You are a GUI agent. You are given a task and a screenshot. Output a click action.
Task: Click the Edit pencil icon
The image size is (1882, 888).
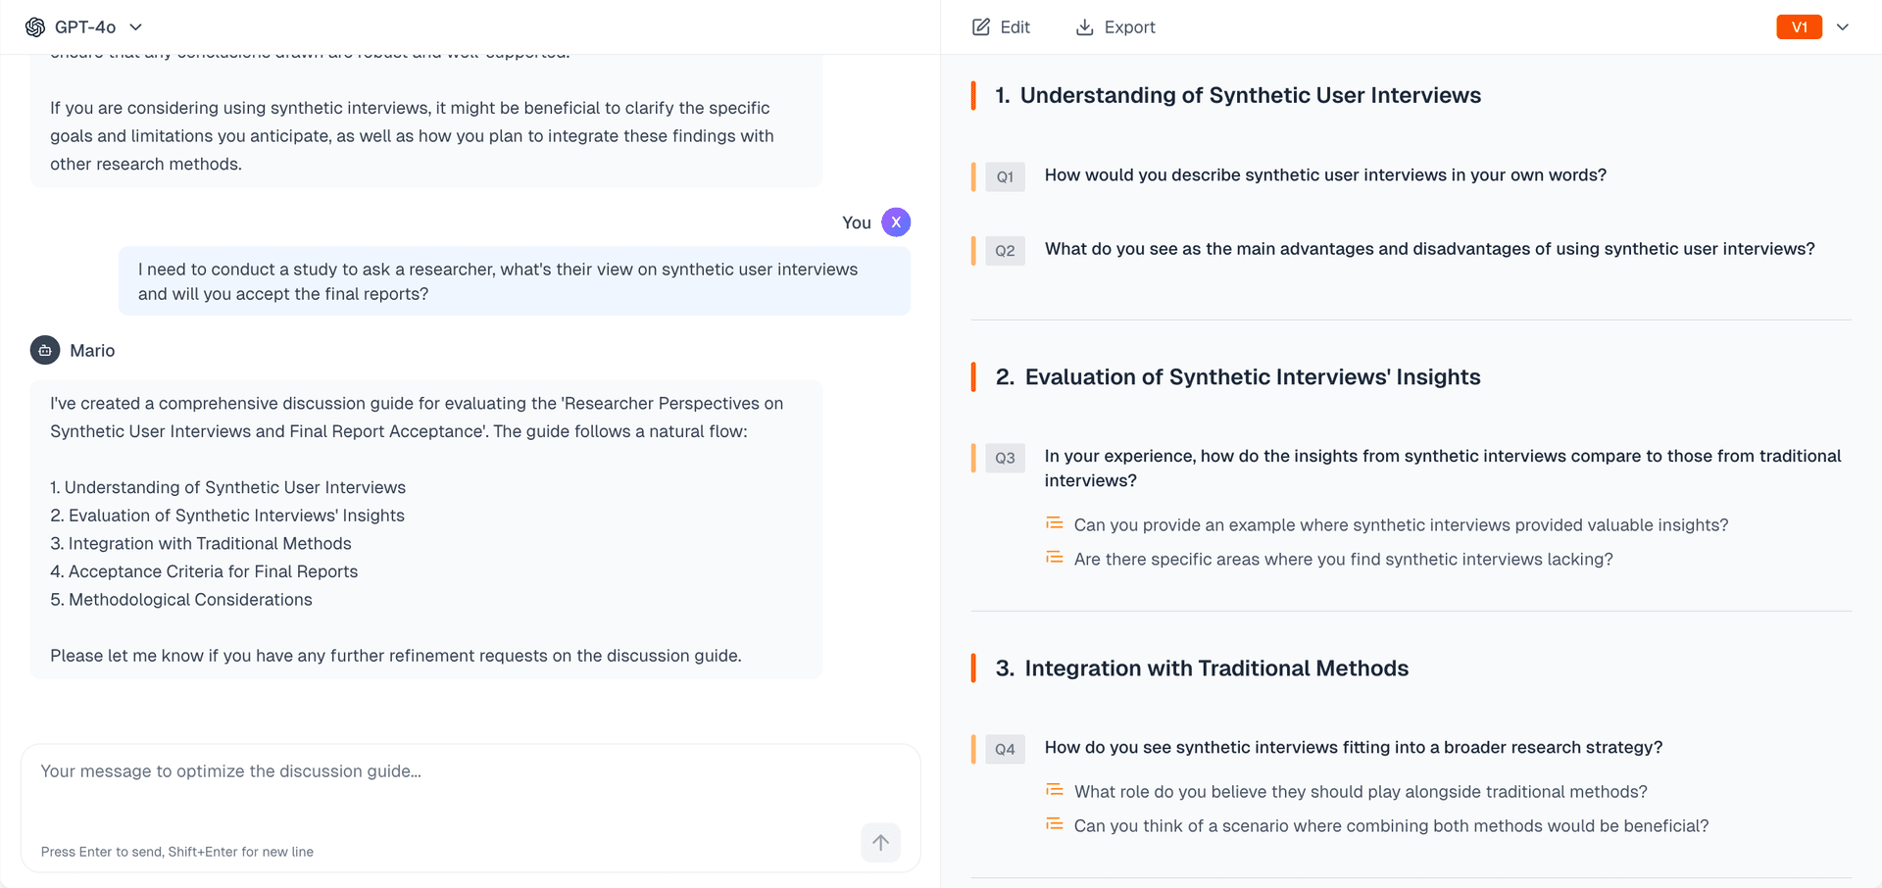[x=980, y=26]
